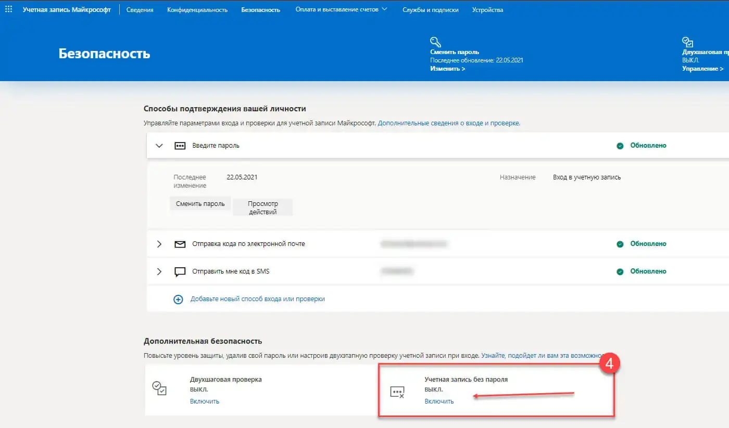The width and height of the screenshot is (729, 428).
Task: Enable Двухшаговая проверка via Включить link
Action: point(204,401)
